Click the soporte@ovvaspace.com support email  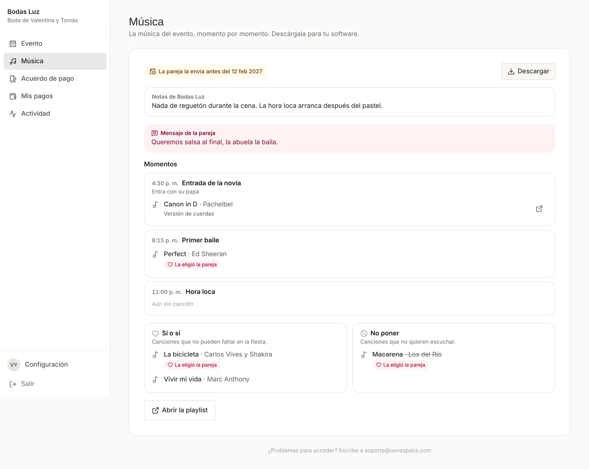(398, 451)
